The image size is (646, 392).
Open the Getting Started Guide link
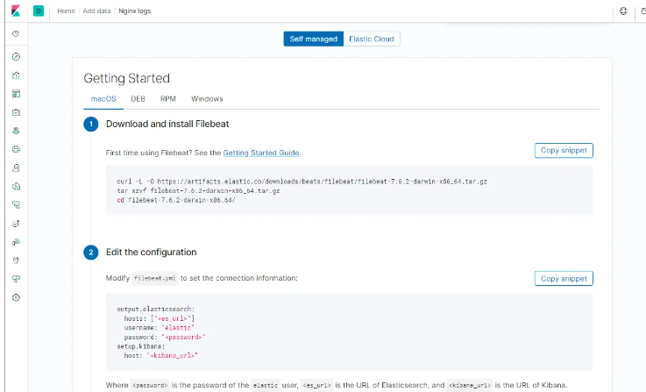click(261, 153)
